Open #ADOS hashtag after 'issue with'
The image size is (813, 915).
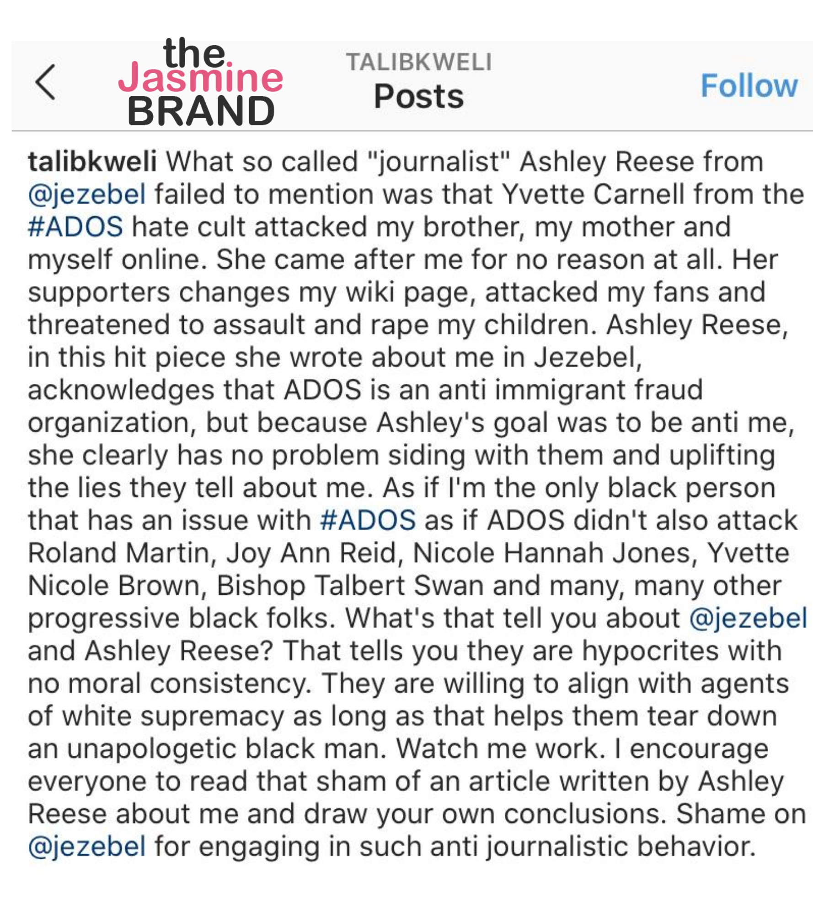[368, 520]
